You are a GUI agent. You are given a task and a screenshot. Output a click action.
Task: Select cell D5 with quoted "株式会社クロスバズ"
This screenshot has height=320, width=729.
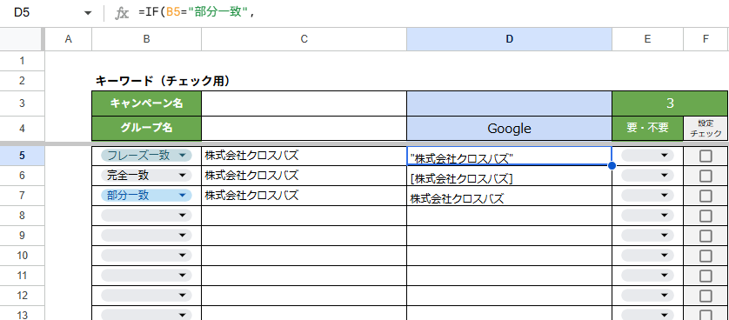click(x=510, y=156)
